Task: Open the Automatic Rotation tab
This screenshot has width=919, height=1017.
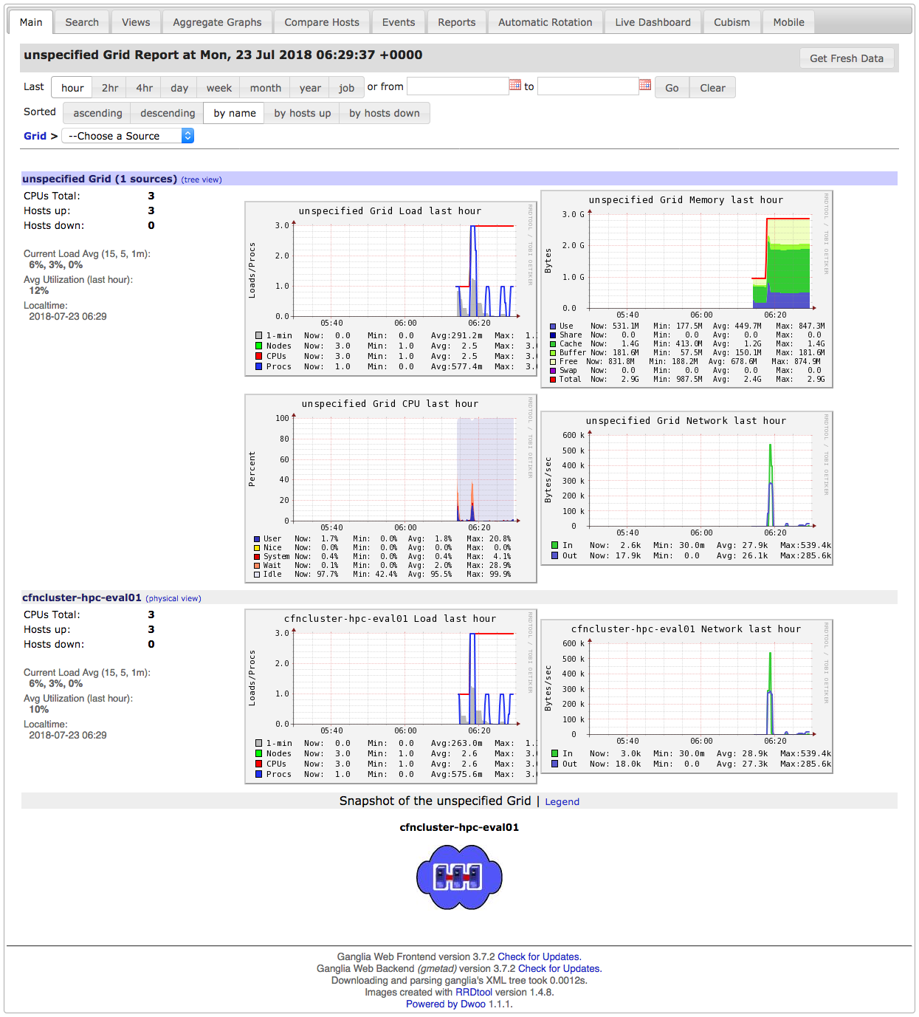Action: pyautogui.click(x=545, y=21)
